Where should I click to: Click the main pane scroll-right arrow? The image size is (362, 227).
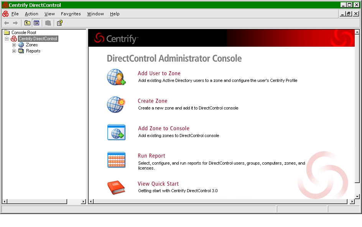[352, 201]
